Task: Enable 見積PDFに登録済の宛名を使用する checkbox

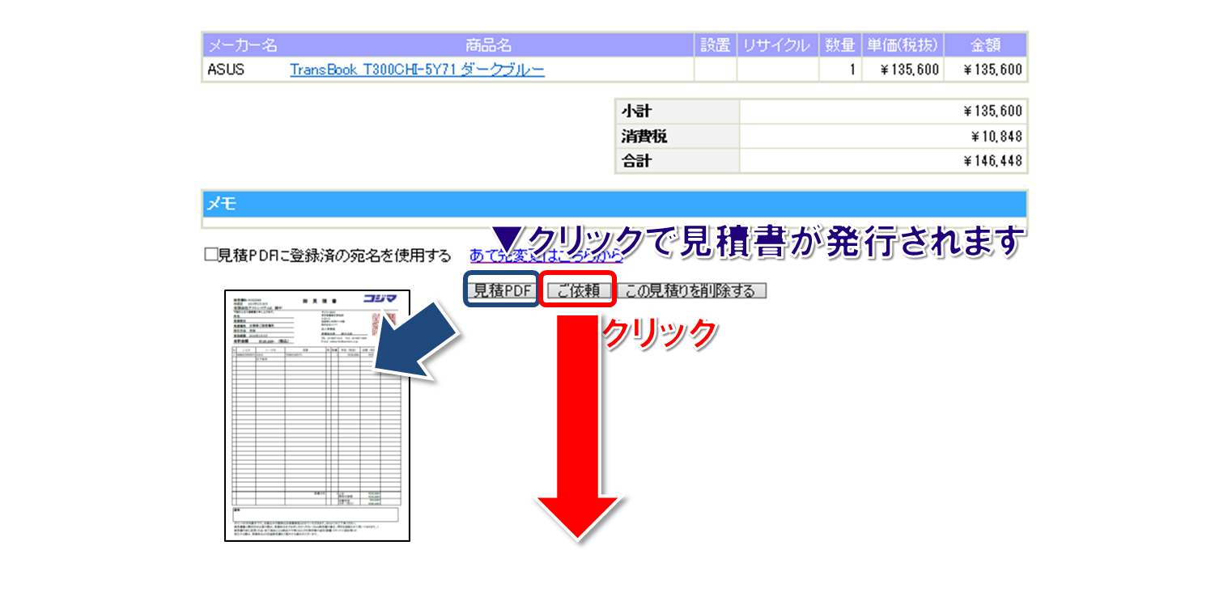Action: (211, 256)
